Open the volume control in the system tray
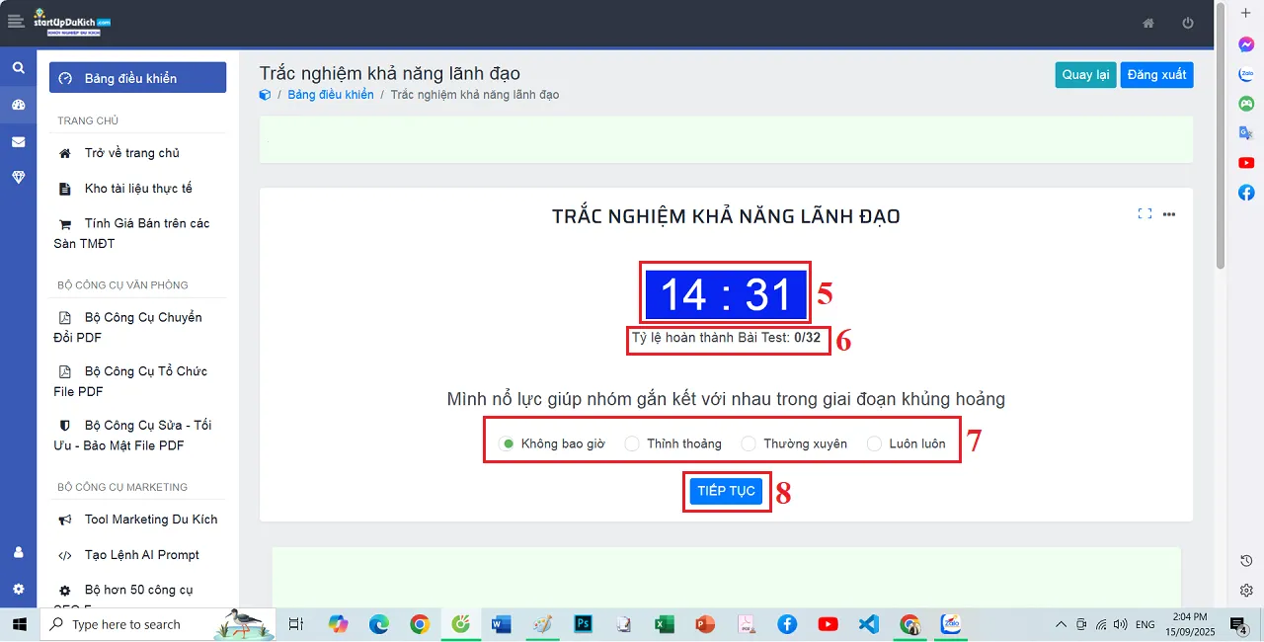Viewport: 1264px width, 642px height. tap(1120, 624)
